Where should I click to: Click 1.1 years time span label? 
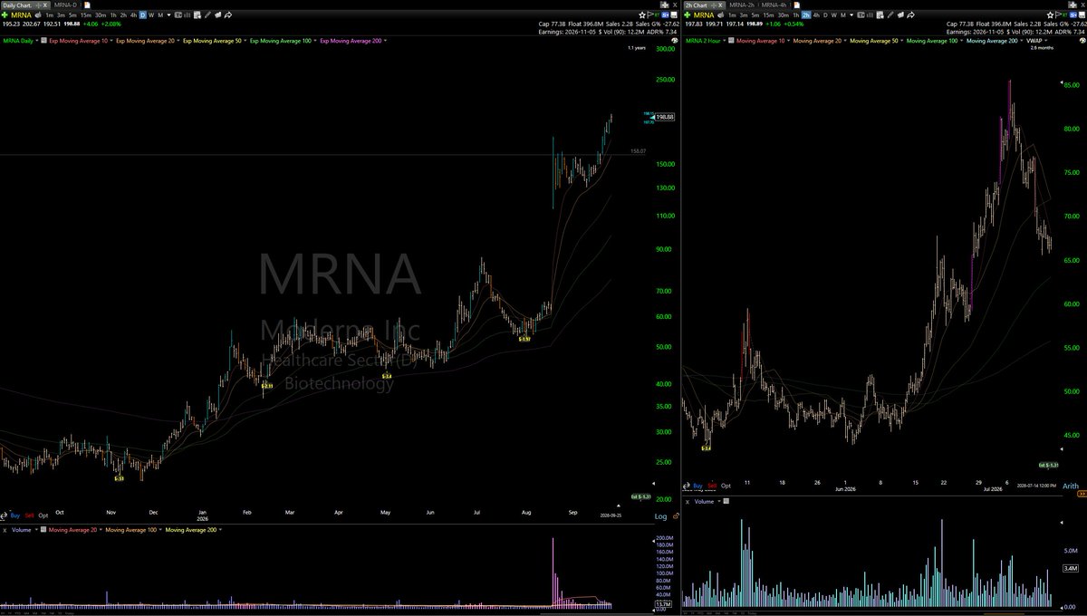638,47
